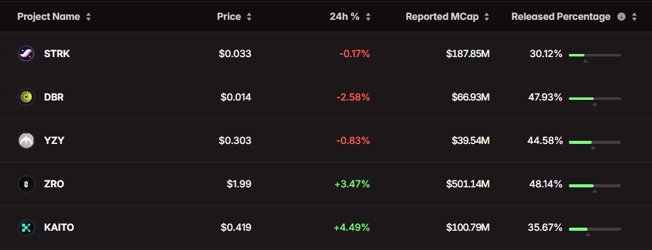Click the DBR progress bar marker triangle
The height and width of the screenshot is (250, 652).
[594, 104]
